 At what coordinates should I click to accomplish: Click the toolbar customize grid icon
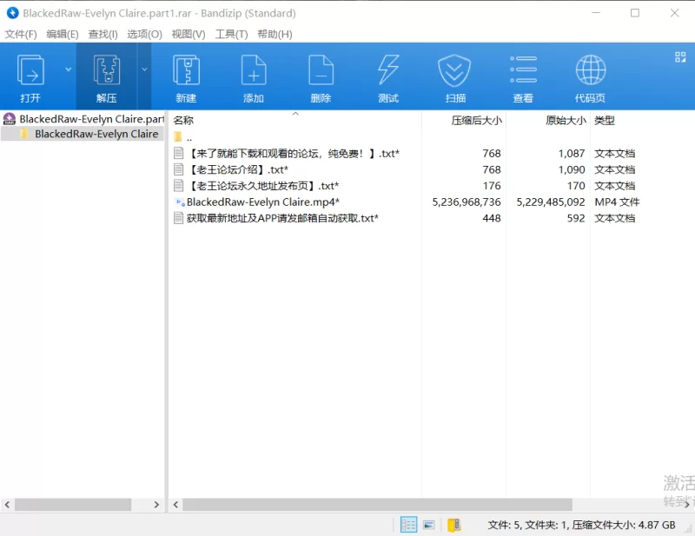(680, 56)
